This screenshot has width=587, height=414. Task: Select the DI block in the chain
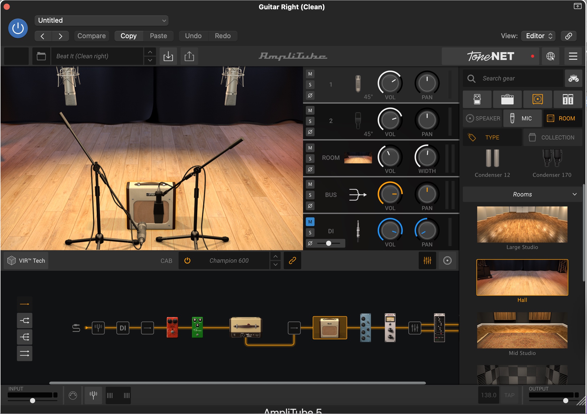(123, 328)
